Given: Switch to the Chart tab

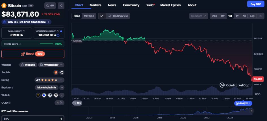Looking at the screenshot, I should click(79, 5).
